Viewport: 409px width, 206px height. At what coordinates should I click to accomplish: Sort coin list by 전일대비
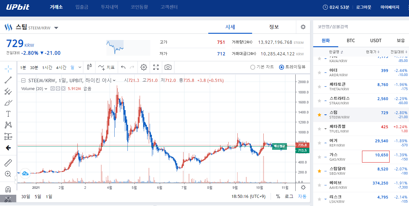coord(399,52)
